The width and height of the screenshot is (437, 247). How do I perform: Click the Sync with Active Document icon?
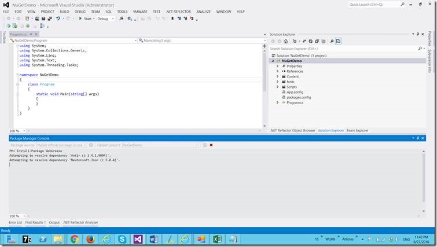304,41
